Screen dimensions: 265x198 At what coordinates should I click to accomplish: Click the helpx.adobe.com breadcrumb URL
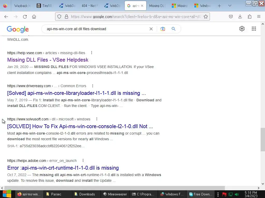point(42,161)
